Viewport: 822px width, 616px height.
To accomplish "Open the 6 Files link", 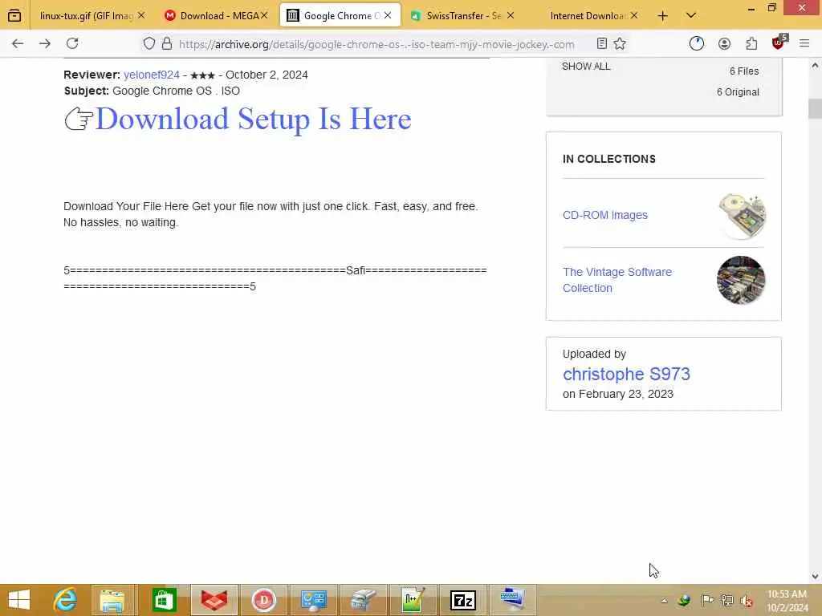I will click(744, 71).
